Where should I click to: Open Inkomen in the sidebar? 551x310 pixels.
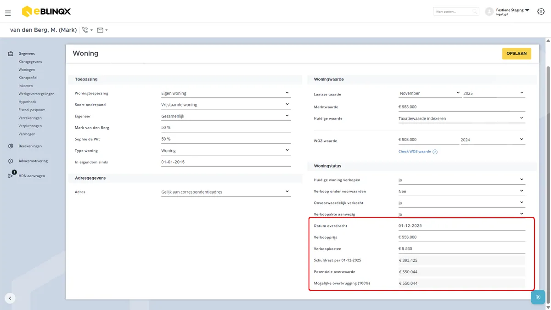coord(26,86)
